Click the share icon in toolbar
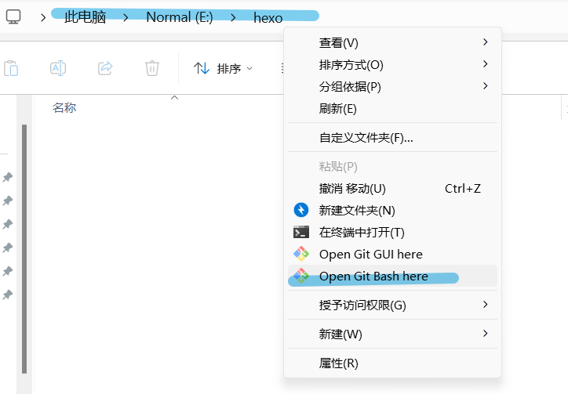The width and height of the screenshot is (568, 394). point(105,68)
